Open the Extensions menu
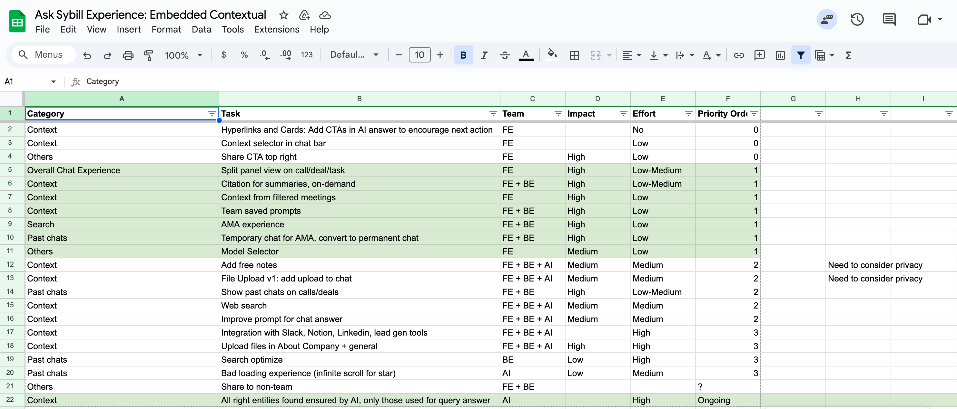 (276, 29)
